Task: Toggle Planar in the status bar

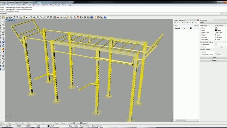Action: (82, 126)
